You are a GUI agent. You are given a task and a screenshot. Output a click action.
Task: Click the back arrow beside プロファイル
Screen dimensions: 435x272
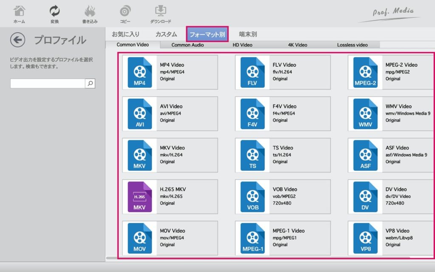pos(17,40)
